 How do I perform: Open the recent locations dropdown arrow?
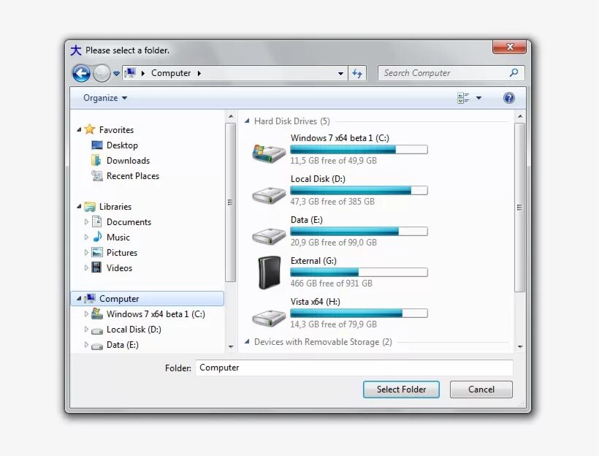[x=116, y=73]
